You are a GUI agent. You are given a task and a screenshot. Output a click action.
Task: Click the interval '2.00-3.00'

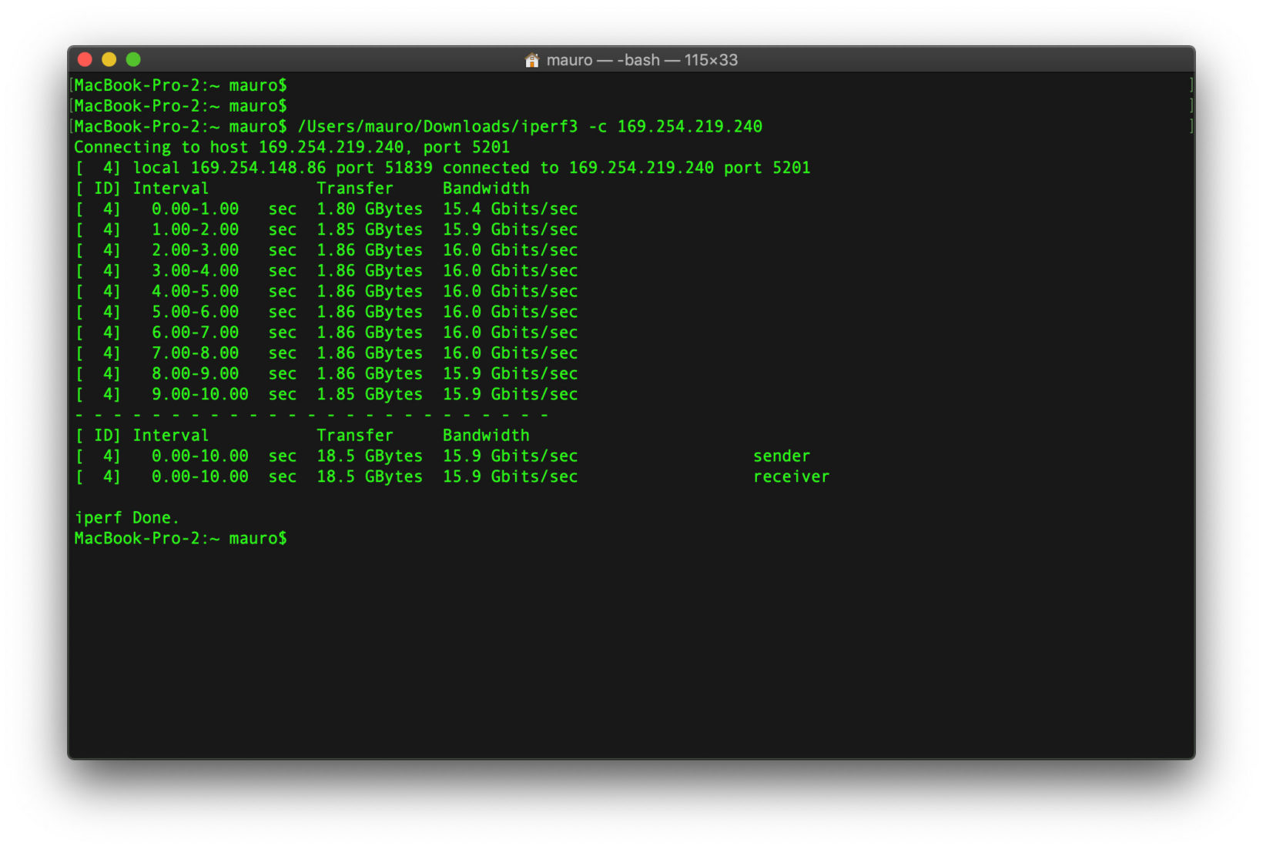[x=195, y=250]
